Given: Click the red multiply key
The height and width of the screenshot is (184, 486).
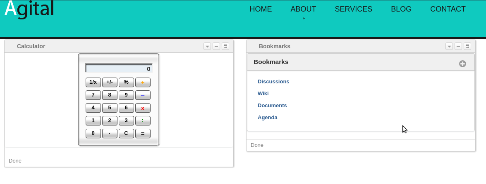Looking at the screenshot, I should pos(143,108).
